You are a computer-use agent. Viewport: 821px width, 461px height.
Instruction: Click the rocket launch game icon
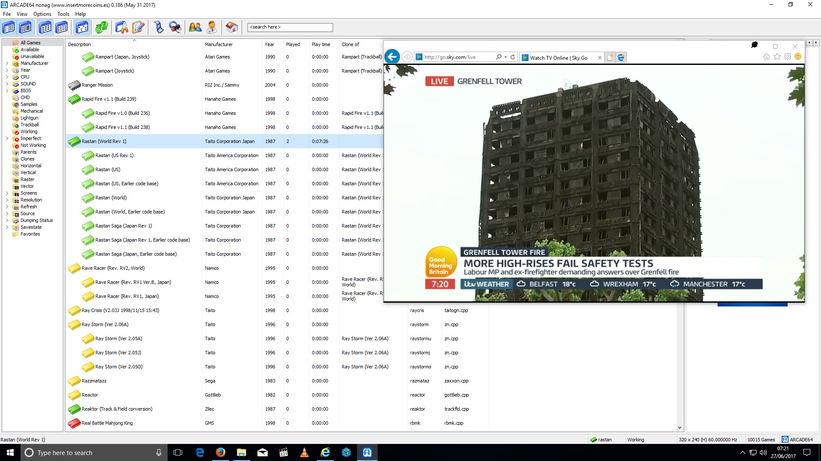(121, 27)
